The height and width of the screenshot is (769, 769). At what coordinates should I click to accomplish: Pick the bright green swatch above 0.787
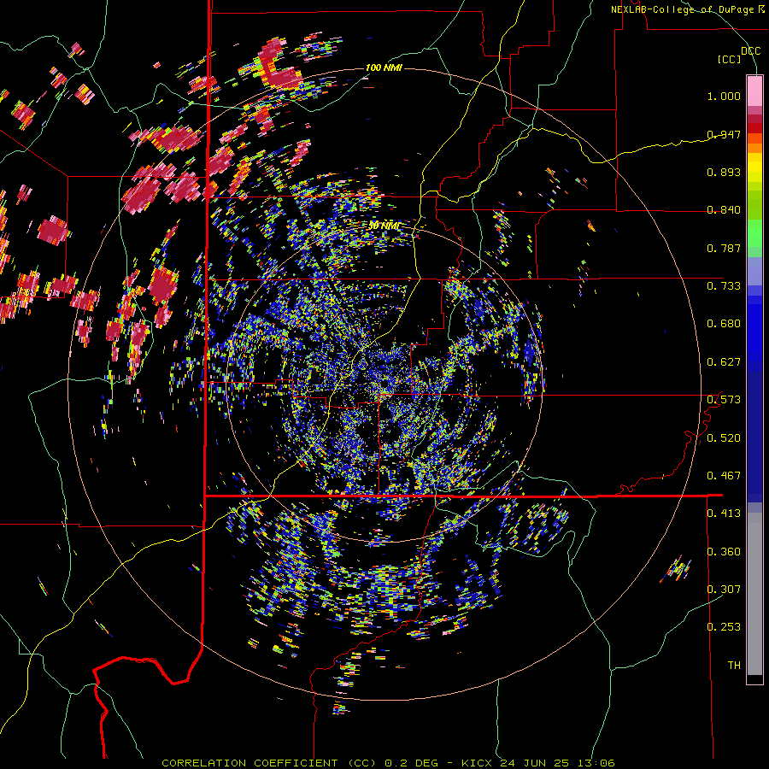pyautogui.click(x=754, y=233)
